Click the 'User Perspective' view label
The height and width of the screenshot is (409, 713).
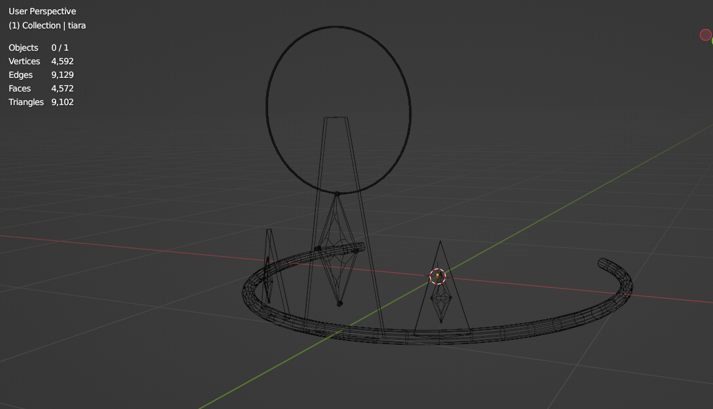(x=42, y=12)
